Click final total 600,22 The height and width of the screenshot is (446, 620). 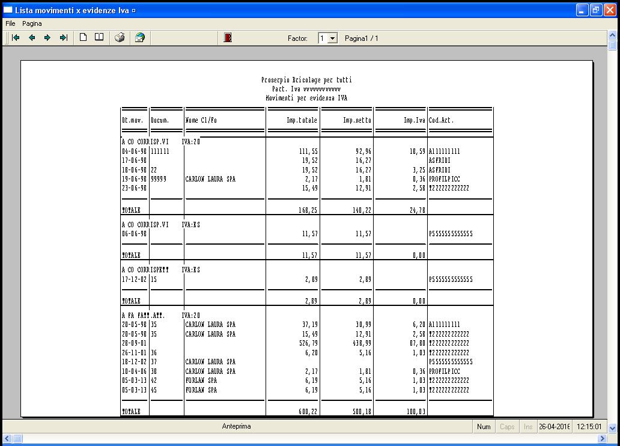pyautogui.click(x=308, y=412)
